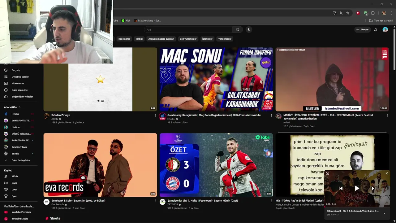Viewport: 396px width, 223px height.
Task: Open Spor sports section
Action: point(14,196)
